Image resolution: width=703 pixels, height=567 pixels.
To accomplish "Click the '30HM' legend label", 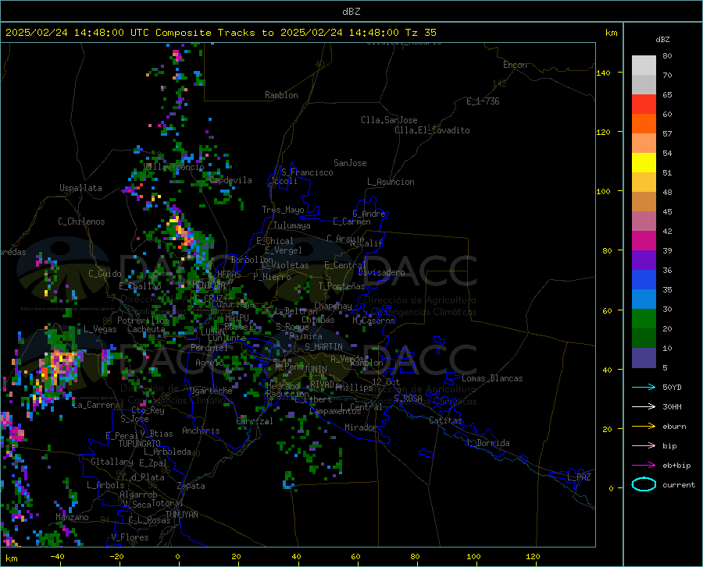I will [672, 407].
